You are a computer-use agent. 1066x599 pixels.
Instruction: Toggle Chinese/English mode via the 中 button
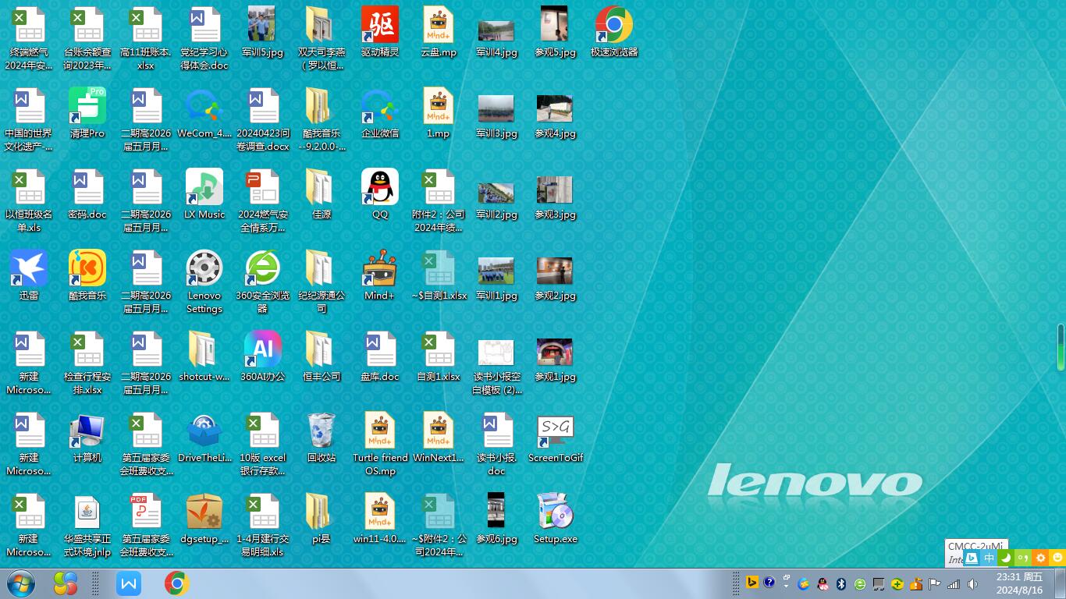[x=989, y=558]
